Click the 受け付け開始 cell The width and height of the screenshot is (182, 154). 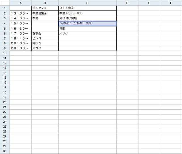click(87, 18)
